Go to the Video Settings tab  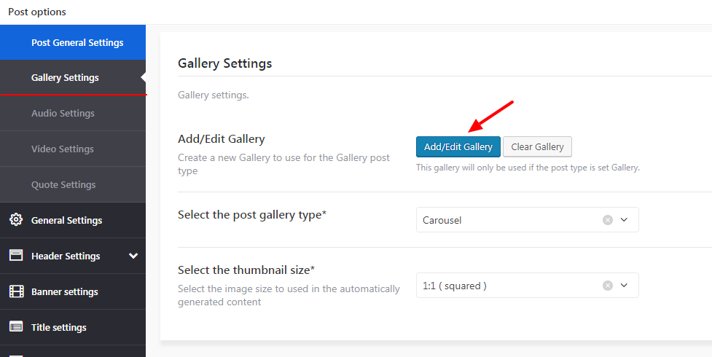coord(63,149)
